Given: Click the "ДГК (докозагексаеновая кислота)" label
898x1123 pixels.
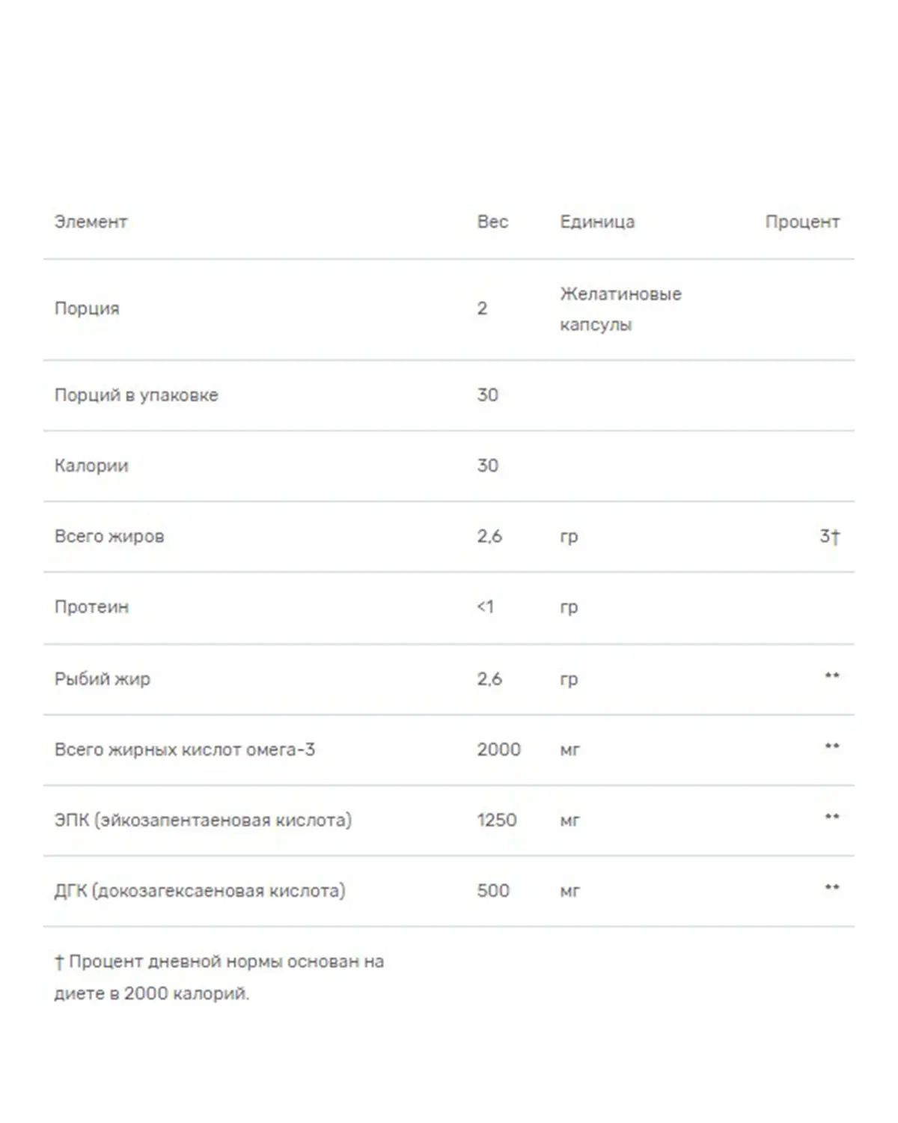Looking at the screenshot, I should 200,891.
